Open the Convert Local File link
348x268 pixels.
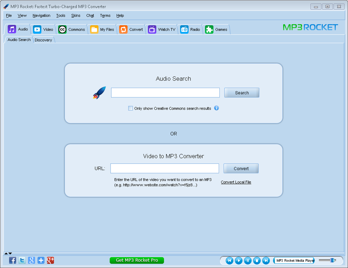(x=236, y=182)
